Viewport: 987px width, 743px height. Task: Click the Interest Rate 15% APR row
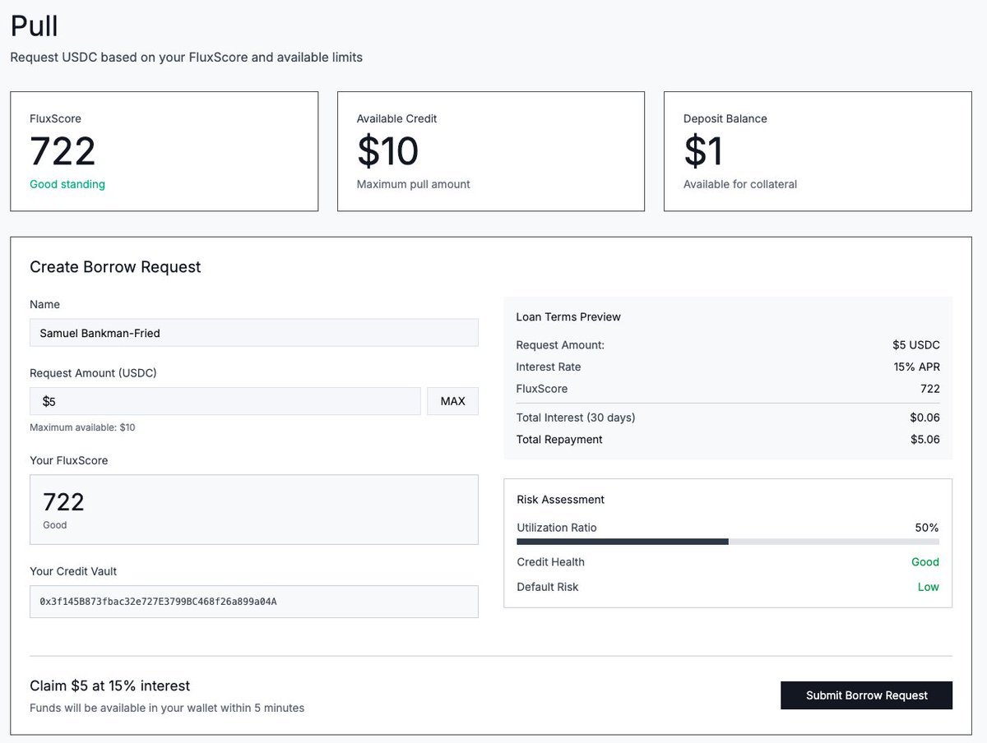727,367
